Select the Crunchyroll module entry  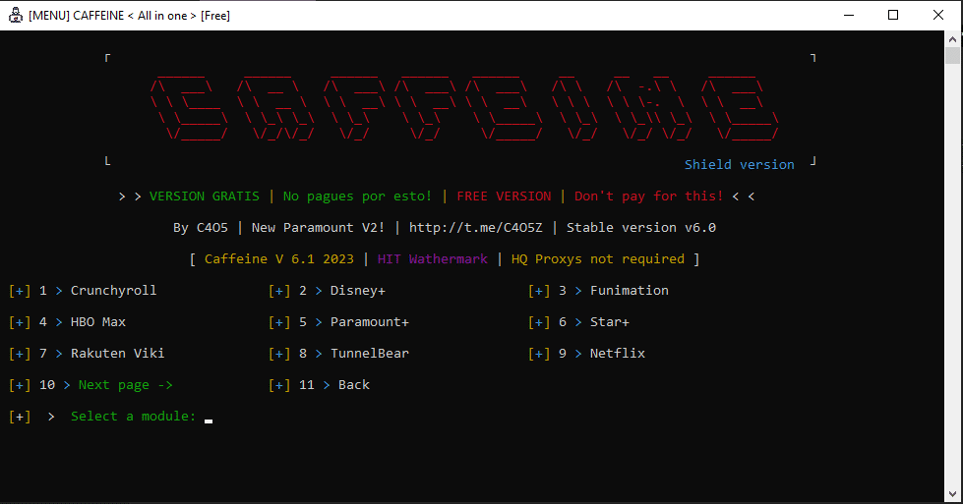tap(83, 291)
